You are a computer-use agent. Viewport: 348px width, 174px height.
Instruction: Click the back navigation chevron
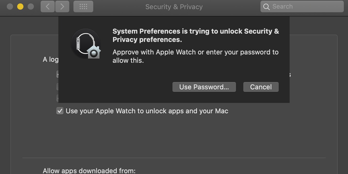[47, 6]
